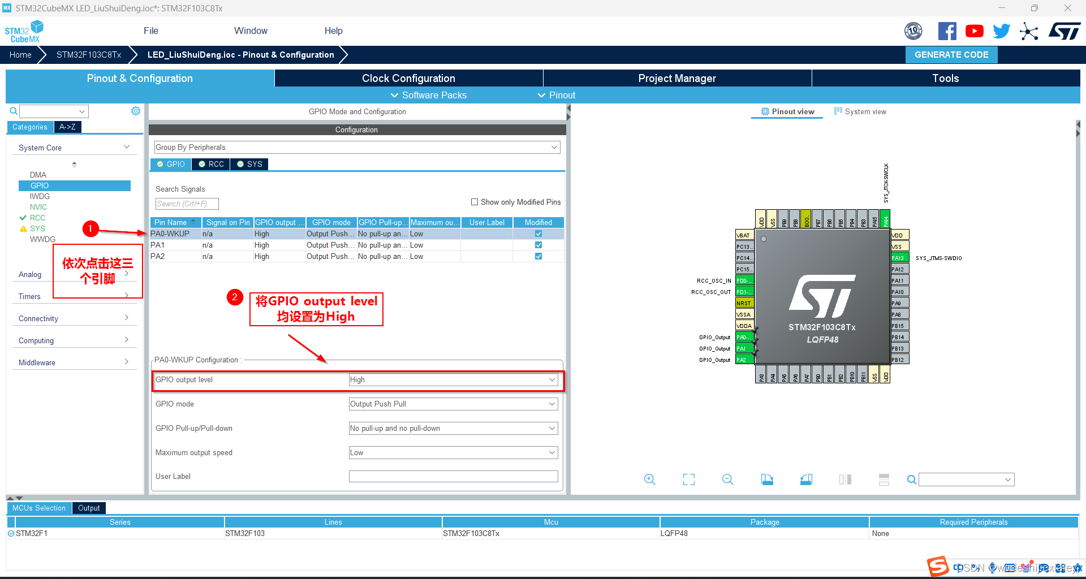Click the ST logo icon
Viewport: 1086px width, 579px height.
tap(1065, 31)
